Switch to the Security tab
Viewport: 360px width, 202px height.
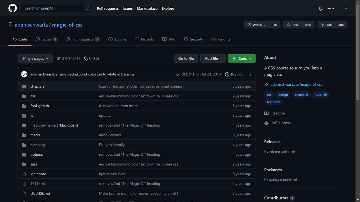[193, 39]
